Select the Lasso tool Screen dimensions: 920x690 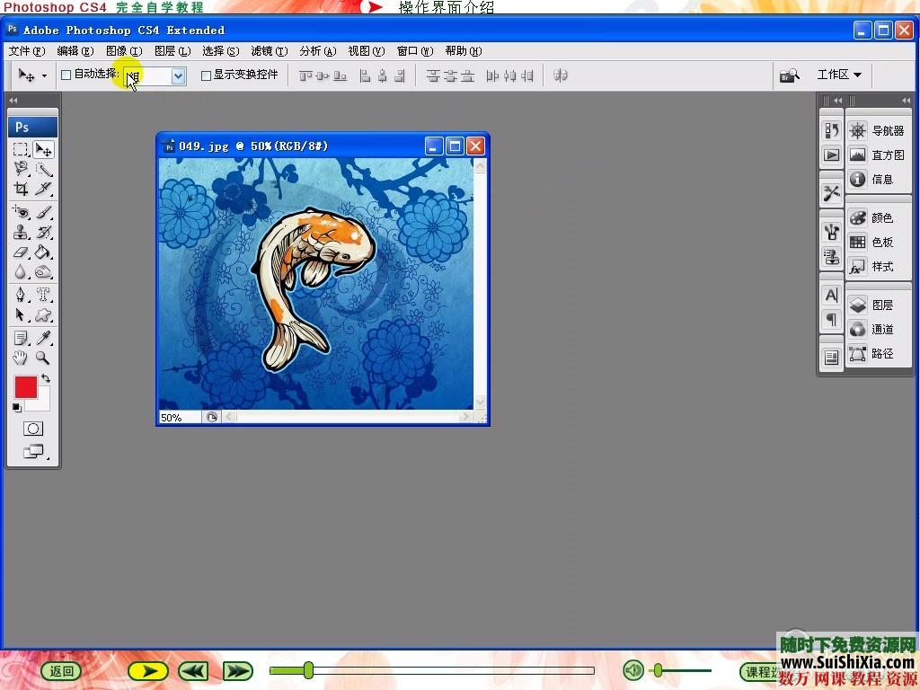pyautogui.click(x=21, y=170)
